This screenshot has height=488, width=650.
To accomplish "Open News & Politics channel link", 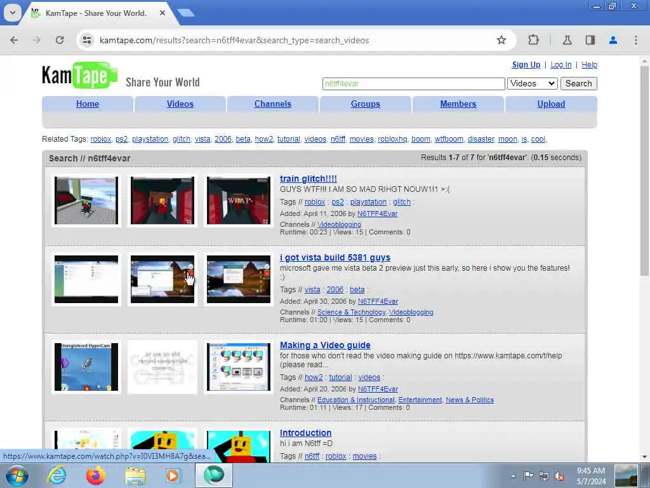I will point(470,400).
